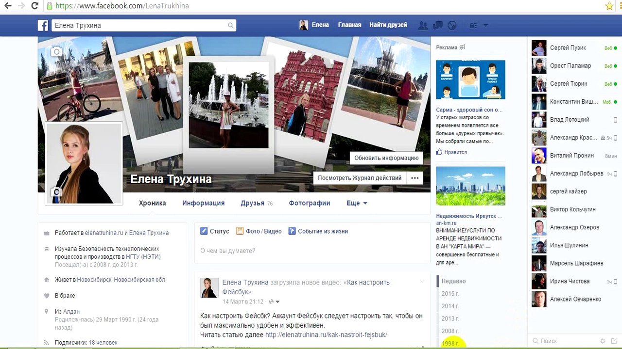Click the О чем вы думаете? status field
Viewport: 622px width, 349px height.
coord(311,251)
